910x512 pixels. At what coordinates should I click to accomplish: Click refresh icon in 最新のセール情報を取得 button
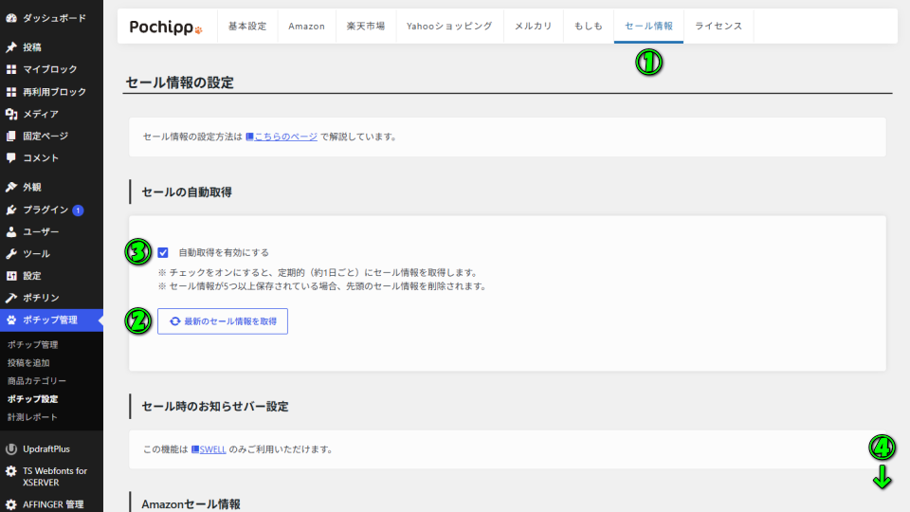174,321
